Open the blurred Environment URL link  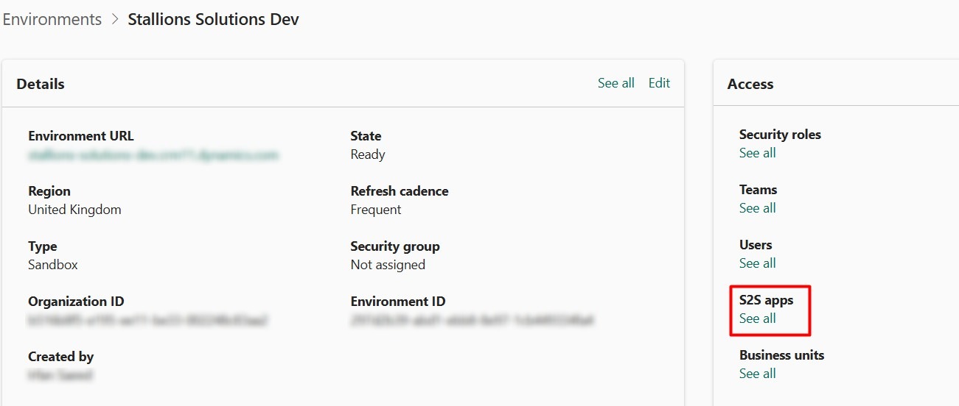click(153, 155)
